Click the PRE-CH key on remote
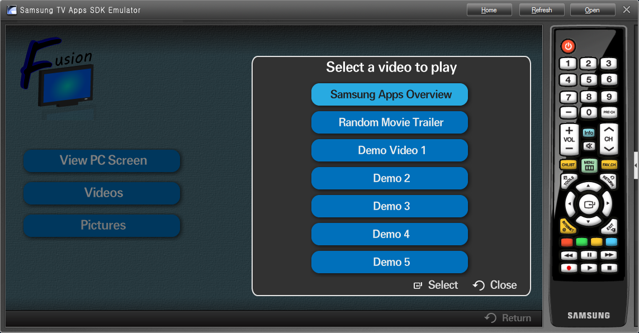 pos(609,112)
